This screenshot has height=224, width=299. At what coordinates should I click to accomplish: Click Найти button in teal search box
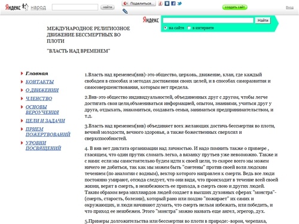pyautogui.click(x=263, y=20)
